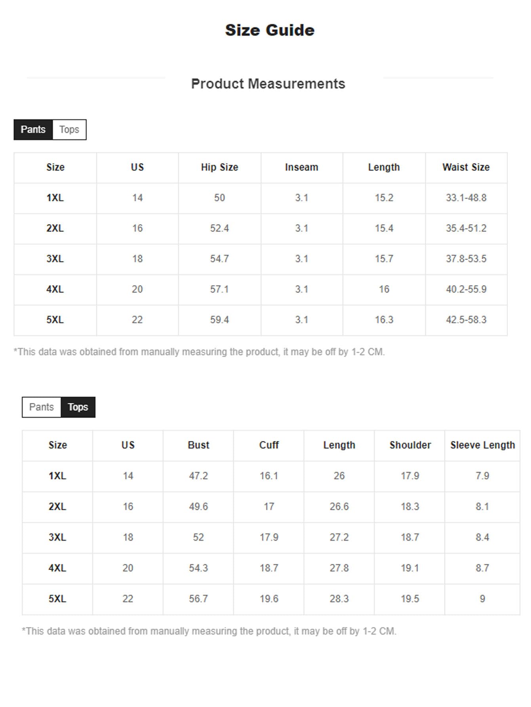Select the Pants tab in lower table
This screenshot has height=707, width=531.
(x=42, y=407)
